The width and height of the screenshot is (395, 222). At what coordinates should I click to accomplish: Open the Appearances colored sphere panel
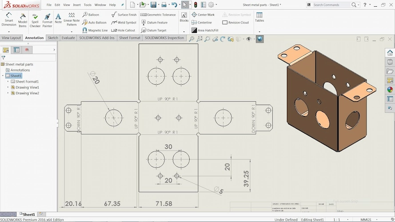coord(390,90)
